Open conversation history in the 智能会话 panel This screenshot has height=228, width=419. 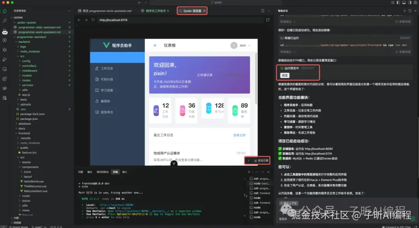[410, 10]
